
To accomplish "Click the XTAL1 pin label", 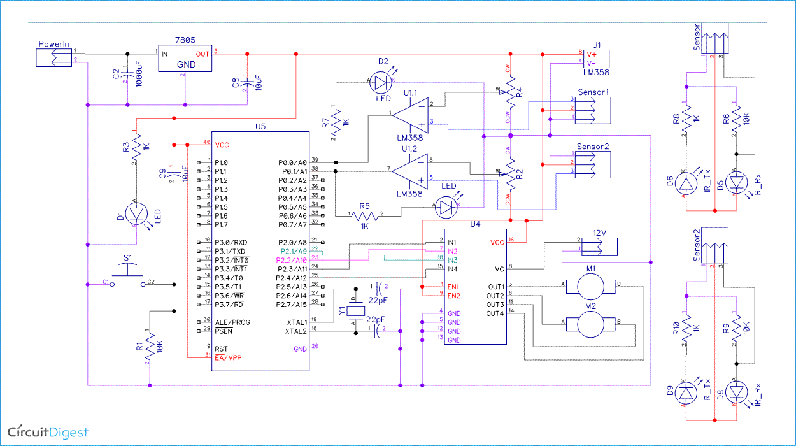I will 298,322.
